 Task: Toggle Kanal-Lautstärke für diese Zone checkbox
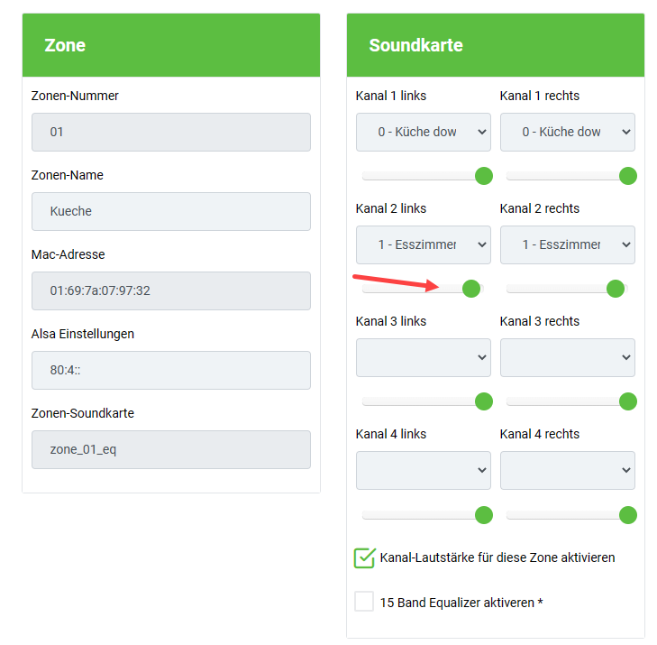tap(364, 557)
